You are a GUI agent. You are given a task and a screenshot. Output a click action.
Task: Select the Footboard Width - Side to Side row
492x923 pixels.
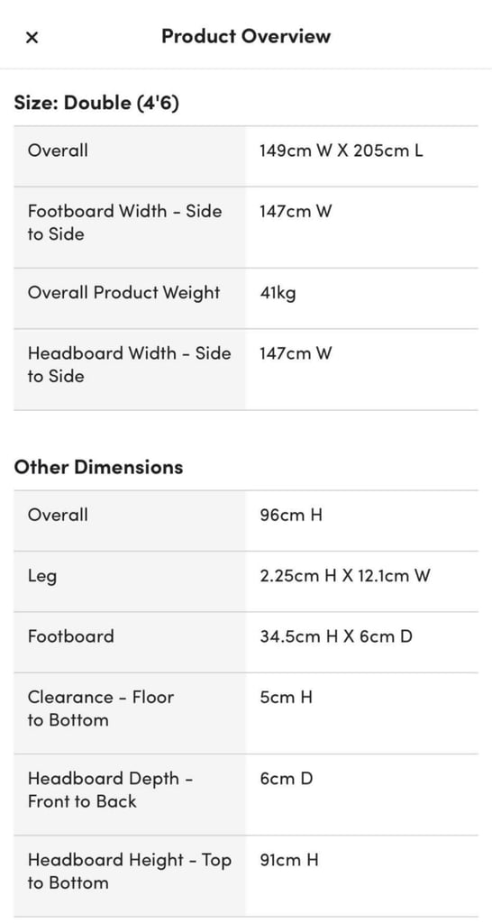coord(246,227)
